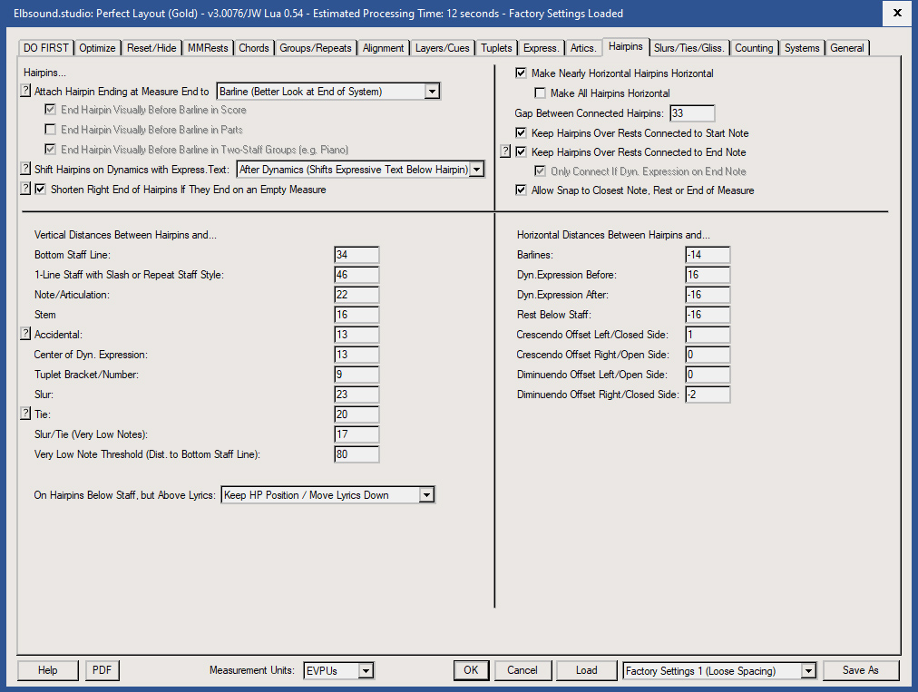918x692 pixels.
Task: Open help icon next to Accidental distance
Action: point(25,335)
